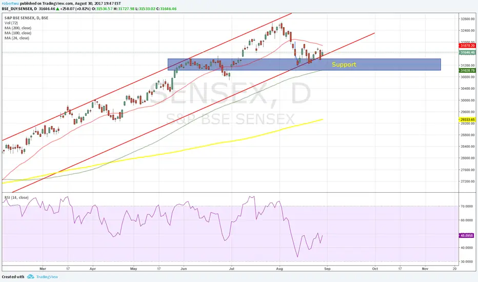
Task: Click the header close value C:31646.46
Action: click(167, 9)
